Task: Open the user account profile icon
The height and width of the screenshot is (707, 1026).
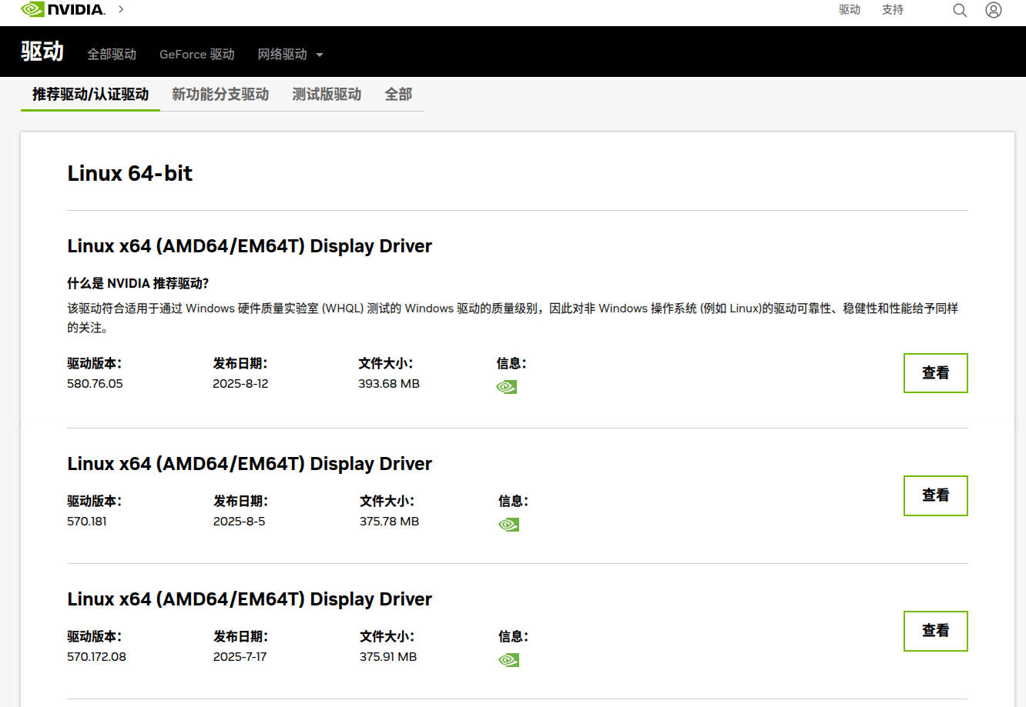Action: pyautogui.click(x=994, y=10)
